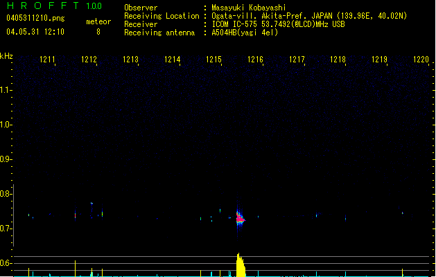This screenshot has height=277, width=436.
Task: Click the 1211 time axis marker
Action: click(x=47, y=60)
